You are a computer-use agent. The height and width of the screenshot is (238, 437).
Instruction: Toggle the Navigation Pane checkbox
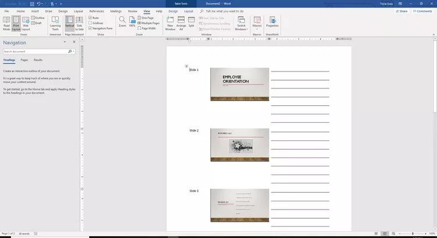pos(90,28)
